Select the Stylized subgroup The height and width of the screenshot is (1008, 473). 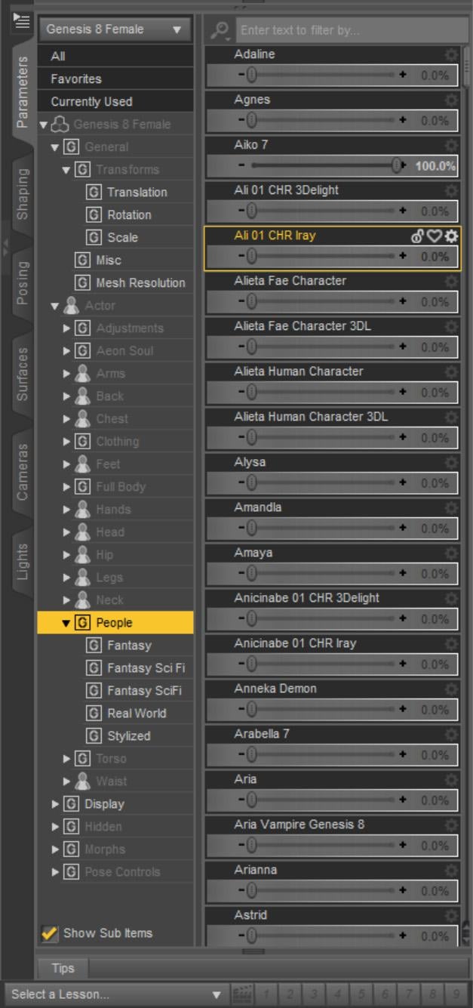click(x=128, y=736)
